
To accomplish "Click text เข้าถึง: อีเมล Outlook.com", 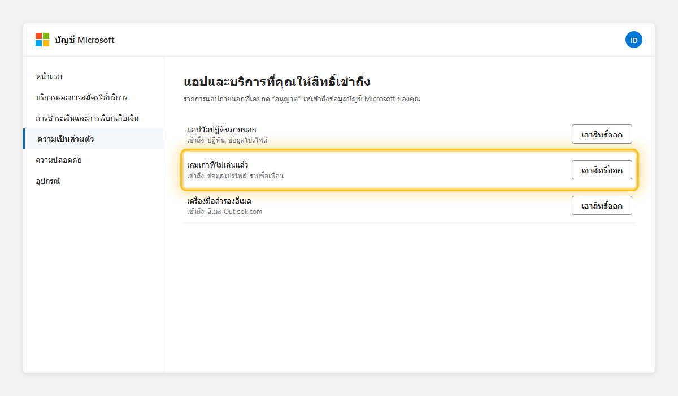I will 224,212.
